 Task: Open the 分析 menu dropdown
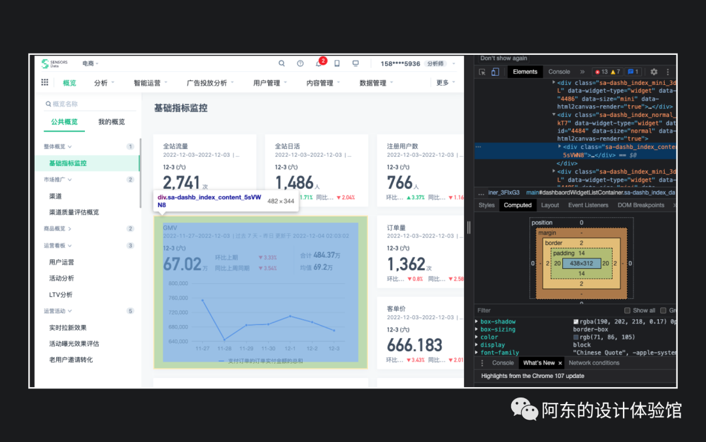(x=104, y=83)
